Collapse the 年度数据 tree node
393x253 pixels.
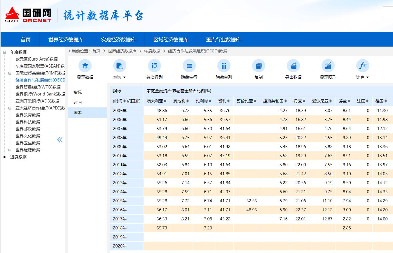tap(4, 52)
